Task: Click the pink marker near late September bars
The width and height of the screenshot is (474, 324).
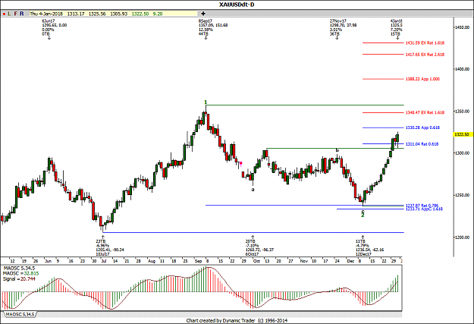Action: point(241,163)
